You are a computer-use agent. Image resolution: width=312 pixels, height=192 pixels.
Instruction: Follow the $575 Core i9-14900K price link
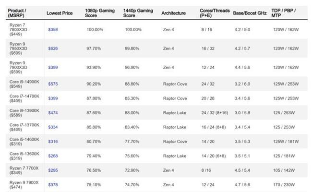[53, 84]
